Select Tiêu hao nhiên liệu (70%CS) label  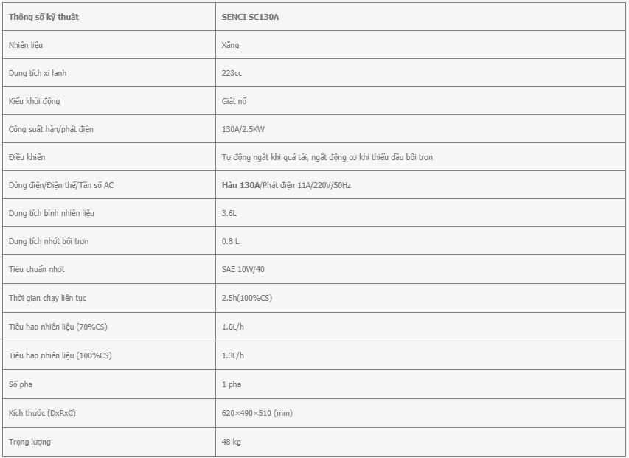click(x=58, y=327)
